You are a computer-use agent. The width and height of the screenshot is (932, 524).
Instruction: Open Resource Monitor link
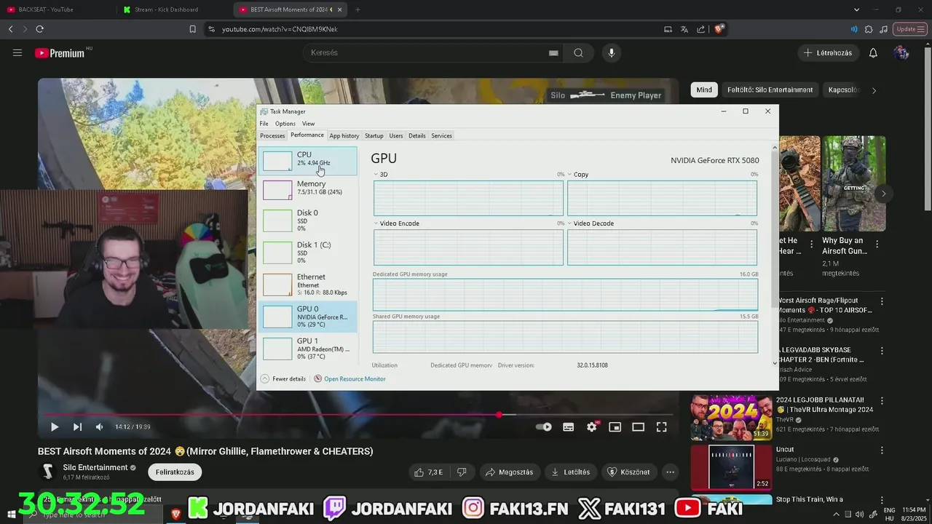[349, 378]
